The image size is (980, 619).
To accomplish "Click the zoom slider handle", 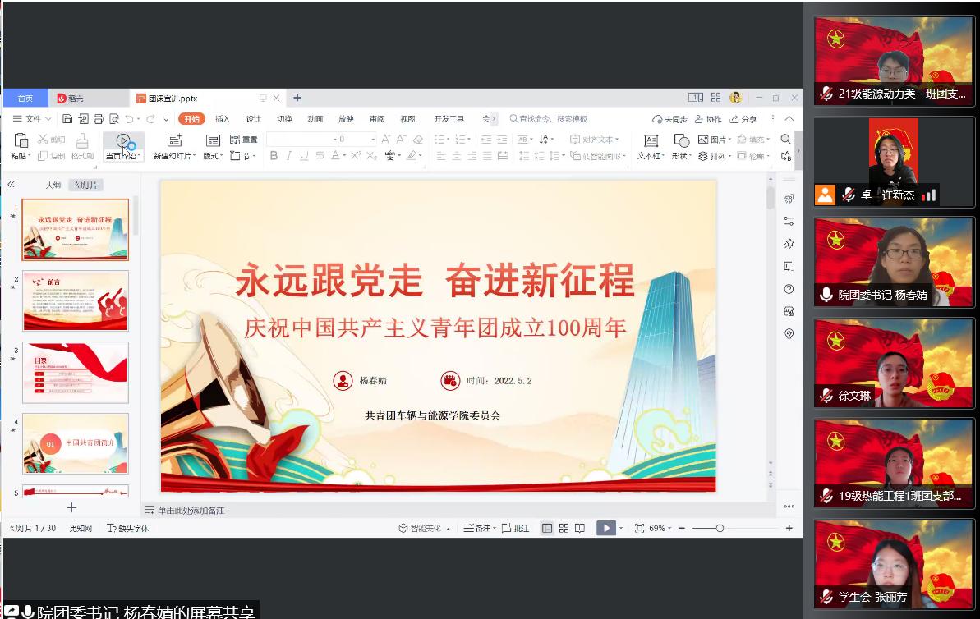I will click(x=720, y=529).
